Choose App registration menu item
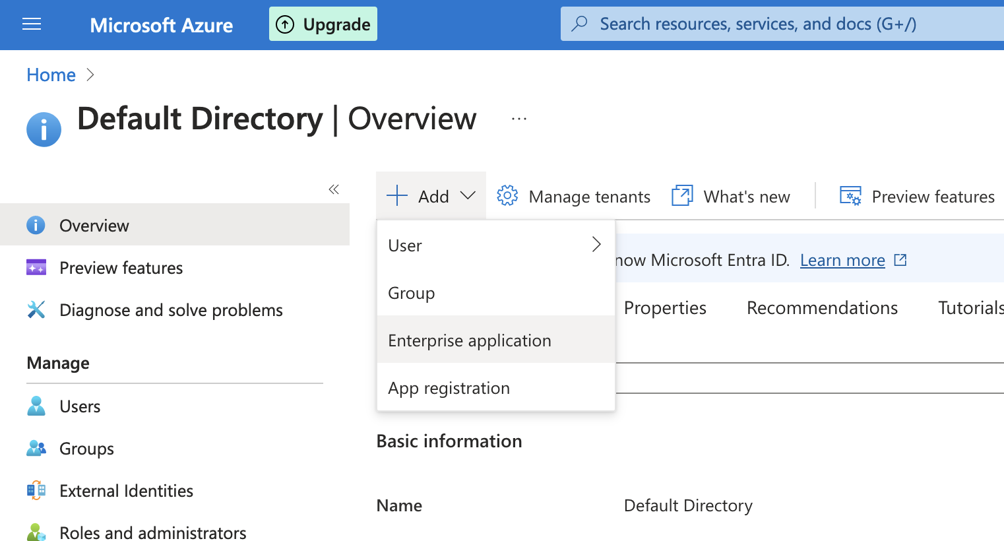The width and height of the screenshot is (1004, 541). tap(449, 388)
